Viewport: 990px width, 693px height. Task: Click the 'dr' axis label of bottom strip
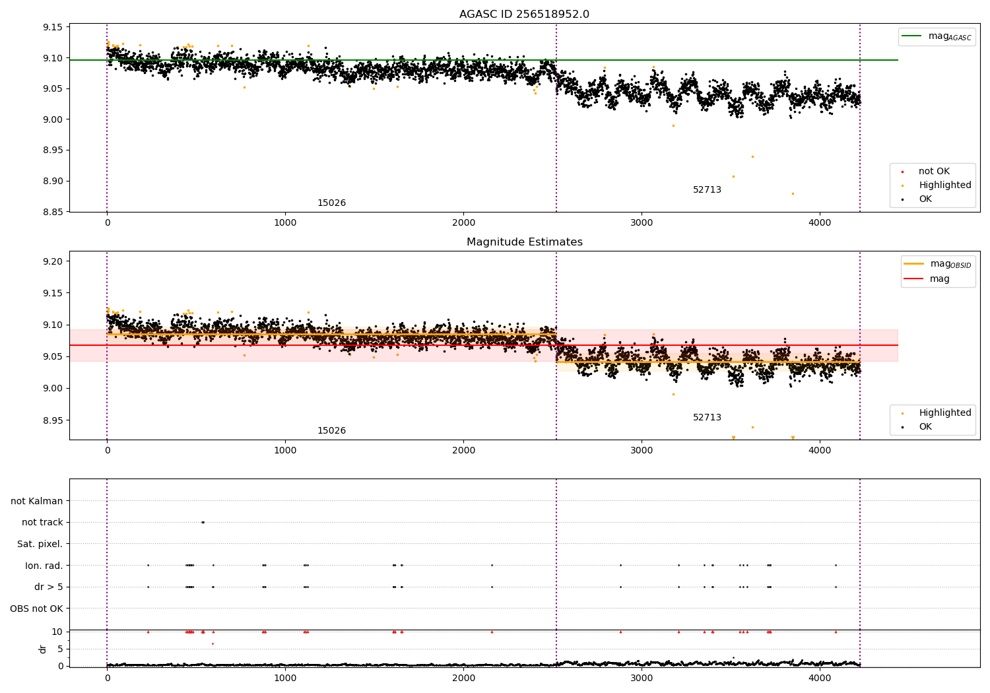[43, 649]
